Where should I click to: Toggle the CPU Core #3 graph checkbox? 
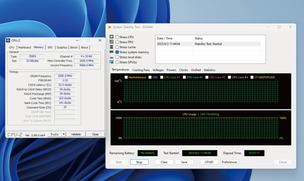(x=207, y=77)
